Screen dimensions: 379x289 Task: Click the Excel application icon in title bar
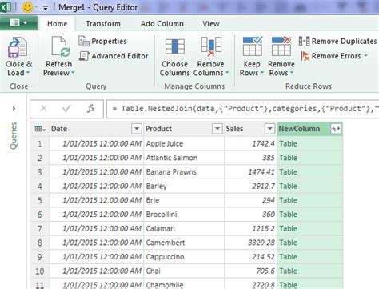click(x=6, y=7)
